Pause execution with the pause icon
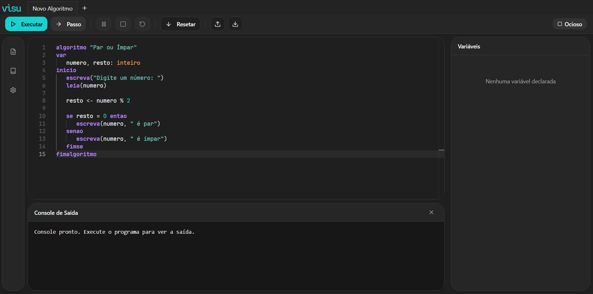This screenshot has height=294, width=593. [104, 24]
